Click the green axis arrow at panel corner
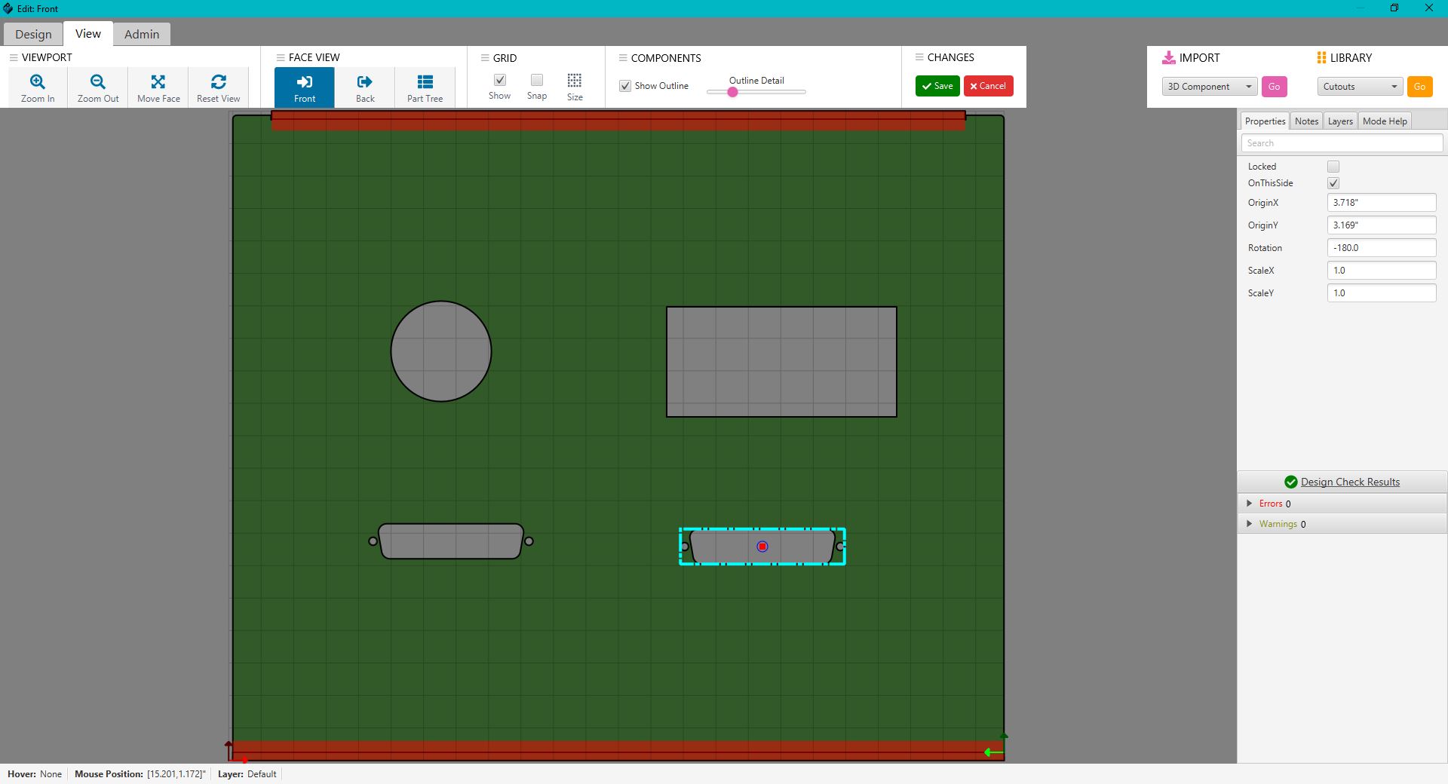 [994, 752]
